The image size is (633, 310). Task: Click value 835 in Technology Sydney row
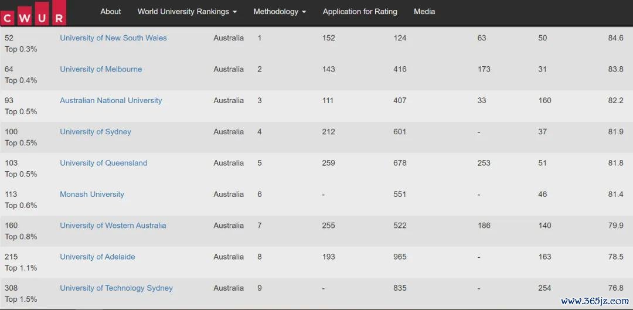pyautogui.click(x=400, y=288)
